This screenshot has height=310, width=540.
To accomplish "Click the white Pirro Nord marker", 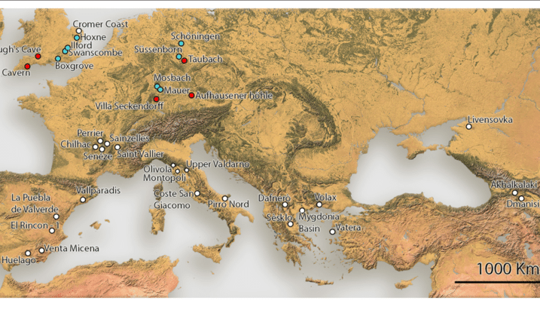I will pyautogui.click(x=225, y=198).
